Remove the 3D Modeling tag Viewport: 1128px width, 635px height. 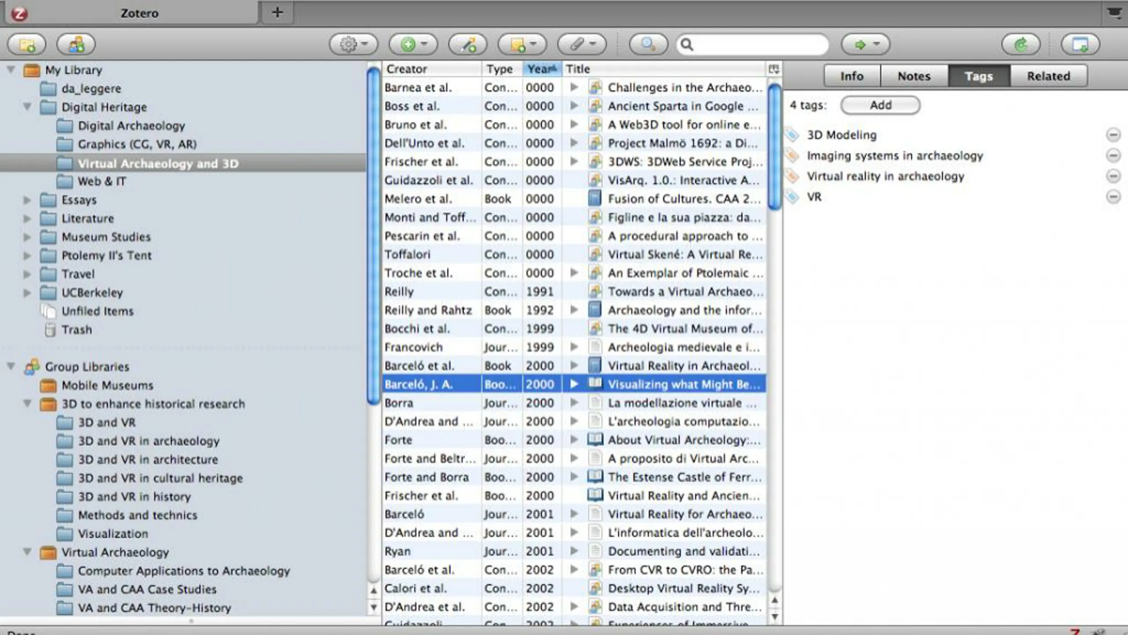(x=1113, y=134)
